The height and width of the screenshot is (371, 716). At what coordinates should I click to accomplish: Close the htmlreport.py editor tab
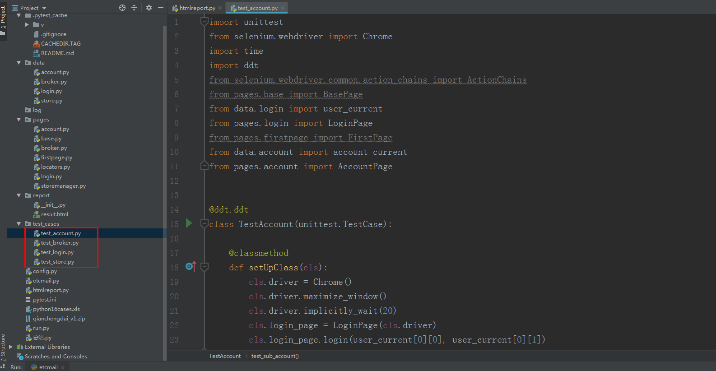220,8
